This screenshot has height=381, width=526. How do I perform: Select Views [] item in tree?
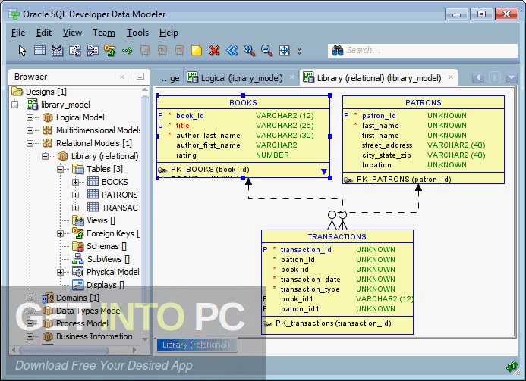point(101,220)
